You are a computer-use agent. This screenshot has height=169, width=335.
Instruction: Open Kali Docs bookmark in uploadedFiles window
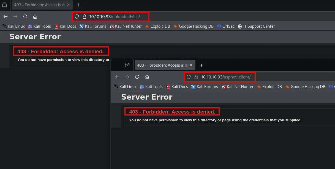coord(65,26)
